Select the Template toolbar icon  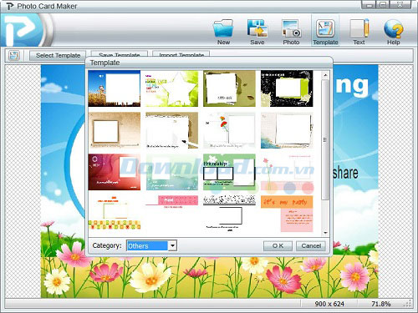click(x=325, y=28)
